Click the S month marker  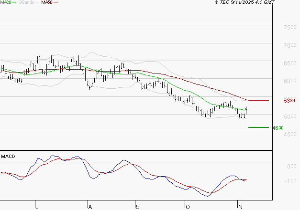(138, 207)
